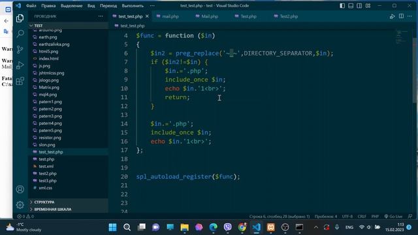Open the Customize Layout icon
Screen dimensions: 418x235
click(x=368, y=6)
